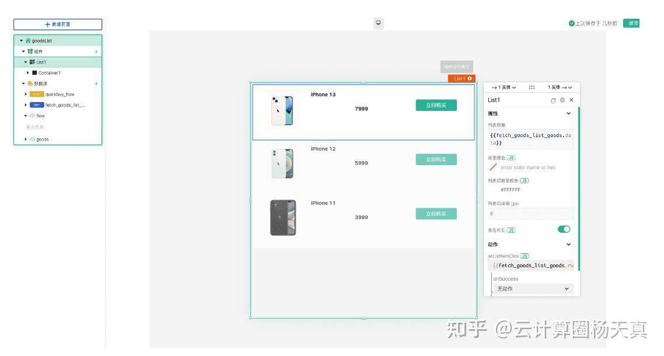Turn off the 是否可见 visibility switch
664x356 pixels.
tap(564, 229)
